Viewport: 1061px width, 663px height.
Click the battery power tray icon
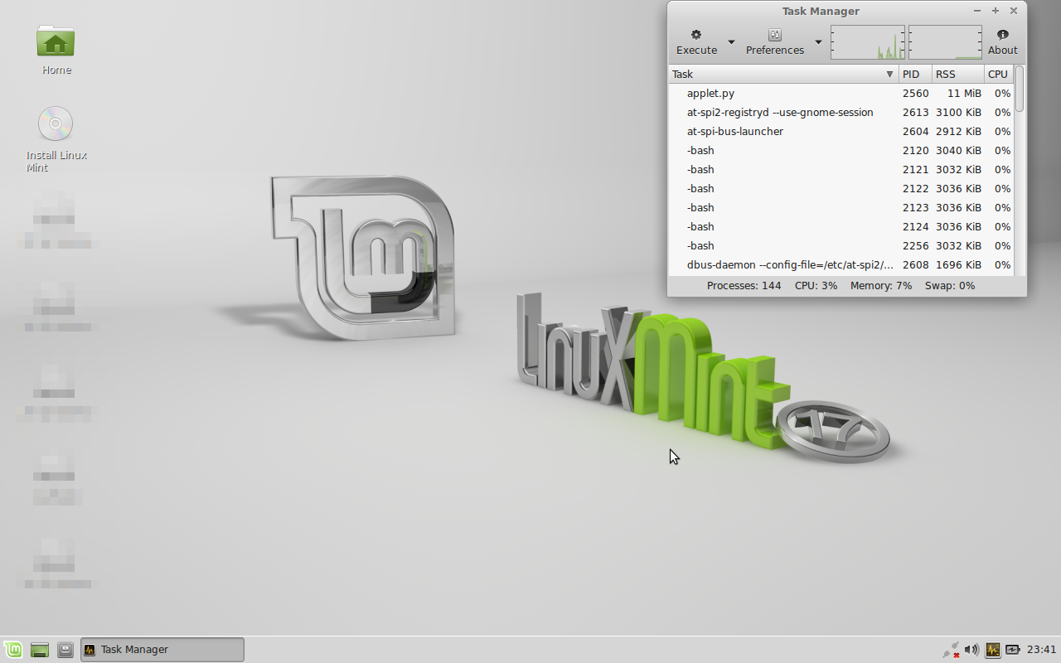[x=1013, y=650]
